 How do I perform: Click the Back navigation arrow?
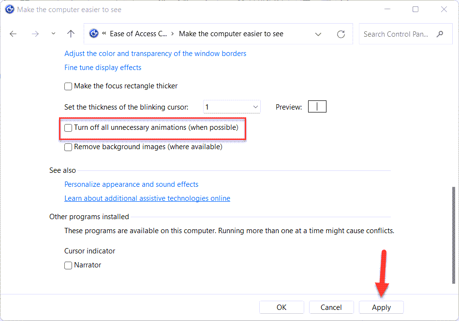pyautogui.click(x=13, y=34)
